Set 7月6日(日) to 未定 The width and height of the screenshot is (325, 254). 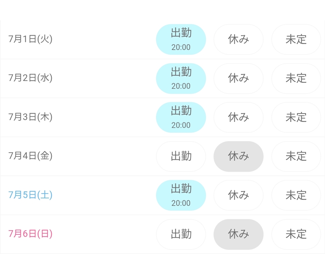tap(296, 234)
